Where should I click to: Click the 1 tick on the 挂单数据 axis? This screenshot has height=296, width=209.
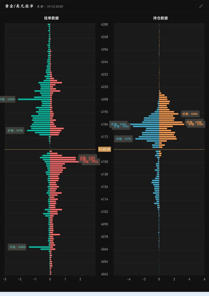point(65,279)
